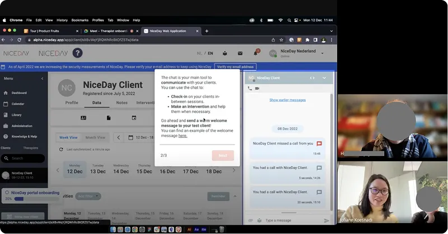Switch language to NL
The image size is (448, 234).
point(199,53)
